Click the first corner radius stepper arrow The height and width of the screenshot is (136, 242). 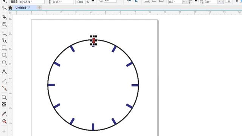[185, 2]
